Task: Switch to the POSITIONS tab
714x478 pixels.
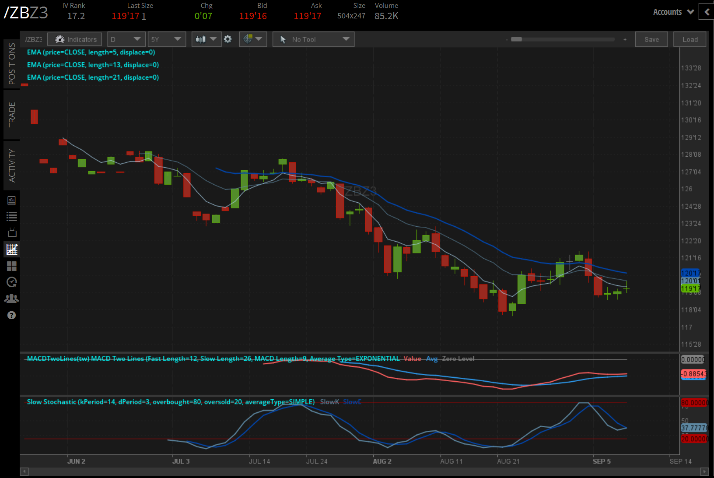Action: pyautogui.click(x=12, y=64)
